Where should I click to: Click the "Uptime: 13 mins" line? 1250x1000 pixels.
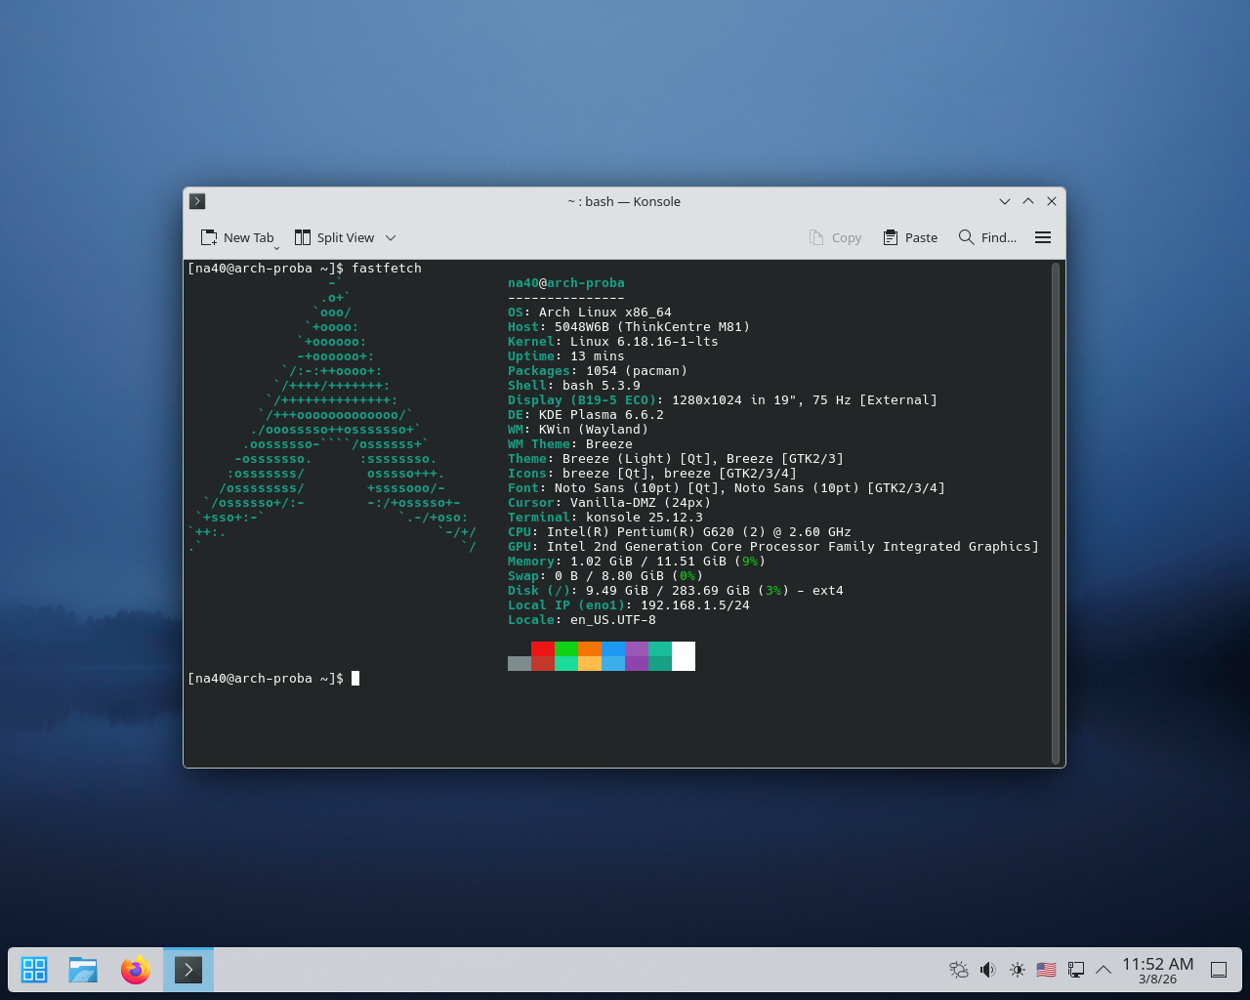click(566, 356)
